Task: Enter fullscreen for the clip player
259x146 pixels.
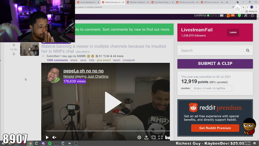Action: pos(160,137)
